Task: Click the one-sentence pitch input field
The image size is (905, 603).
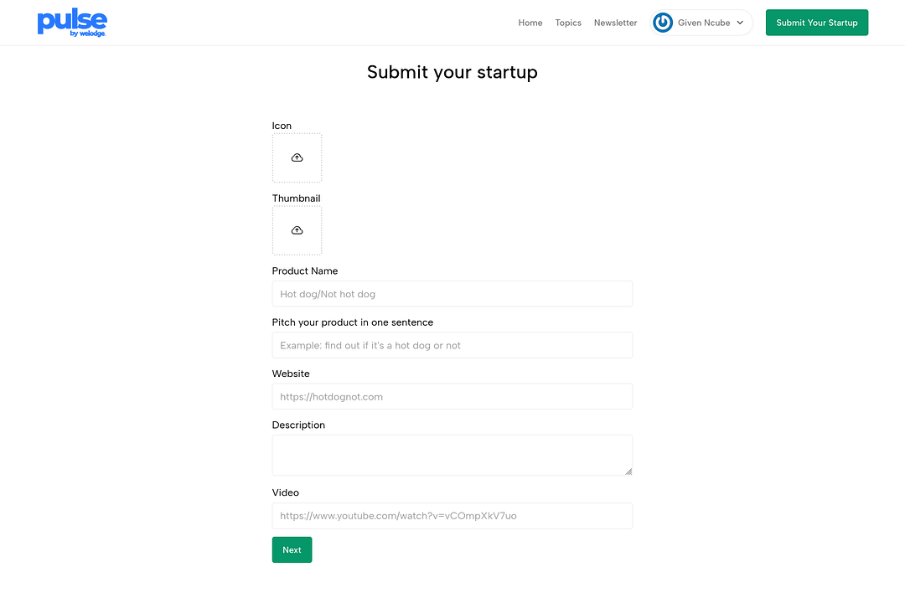Action: click(452, 345)
